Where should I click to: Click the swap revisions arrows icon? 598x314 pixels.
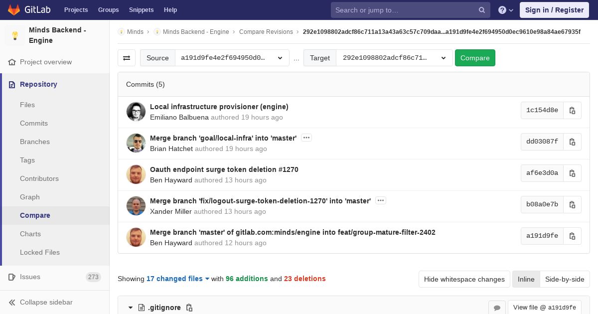point(127,58)
